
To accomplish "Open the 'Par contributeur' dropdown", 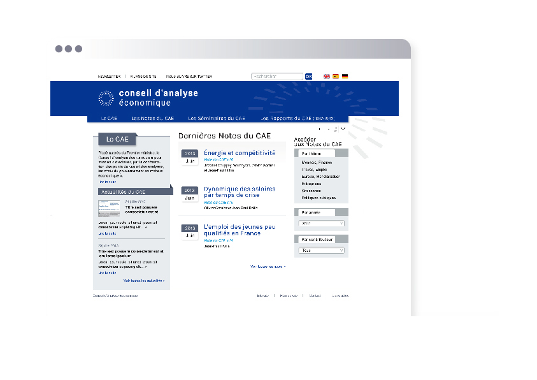I will [x=322, y=251].
